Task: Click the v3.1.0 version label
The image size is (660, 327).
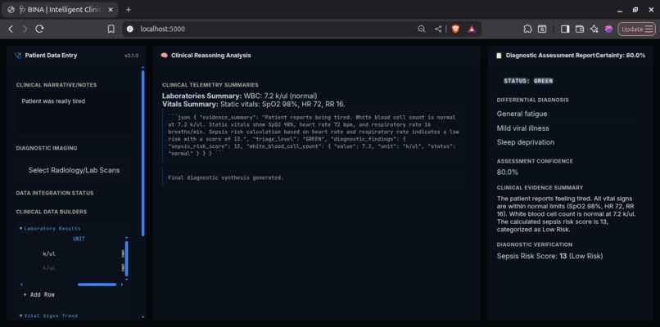Action: pos(131,56)
